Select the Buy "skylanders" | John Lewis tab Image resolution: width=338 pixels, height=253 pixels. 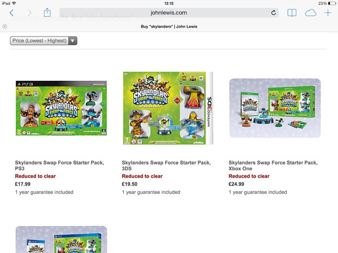click(x=169, y=26)
